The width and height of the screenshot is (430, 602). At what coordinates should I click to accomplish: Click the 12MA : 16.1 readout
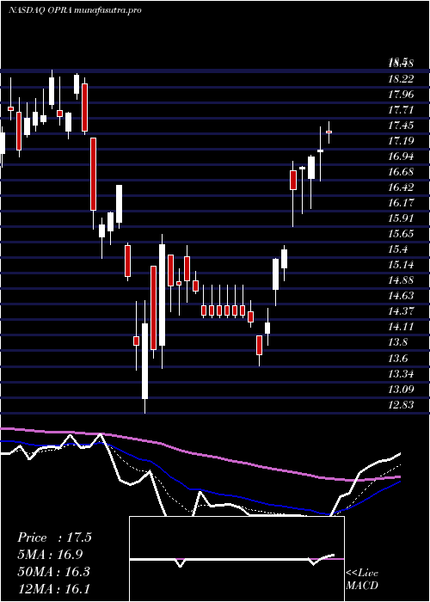(53, 587)
